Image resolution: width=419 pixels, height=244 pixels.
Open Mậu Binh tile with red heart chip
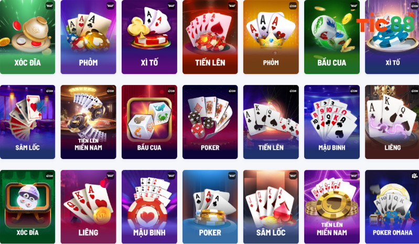(x=149, y=207)
